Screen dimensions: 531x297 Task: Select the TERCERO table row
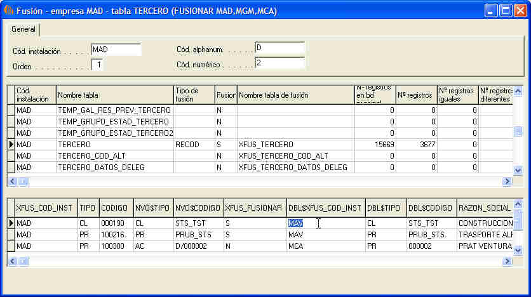(x=114, y=145)
